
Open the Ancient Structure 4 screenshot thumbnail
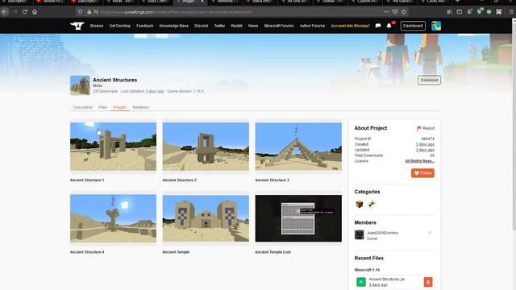coord(113,218)
